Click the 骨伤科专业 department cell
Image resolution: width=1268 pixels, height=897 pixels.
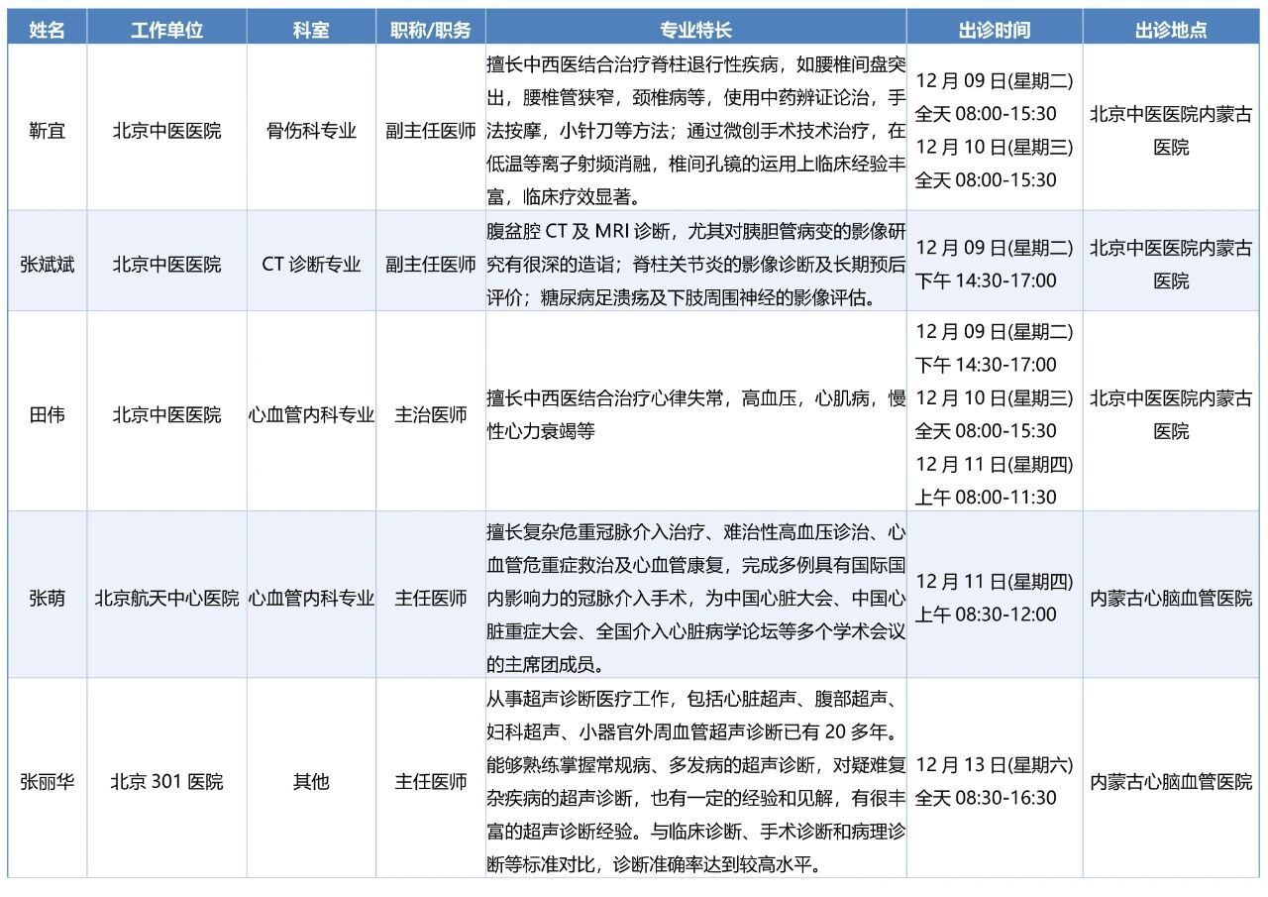311,131
